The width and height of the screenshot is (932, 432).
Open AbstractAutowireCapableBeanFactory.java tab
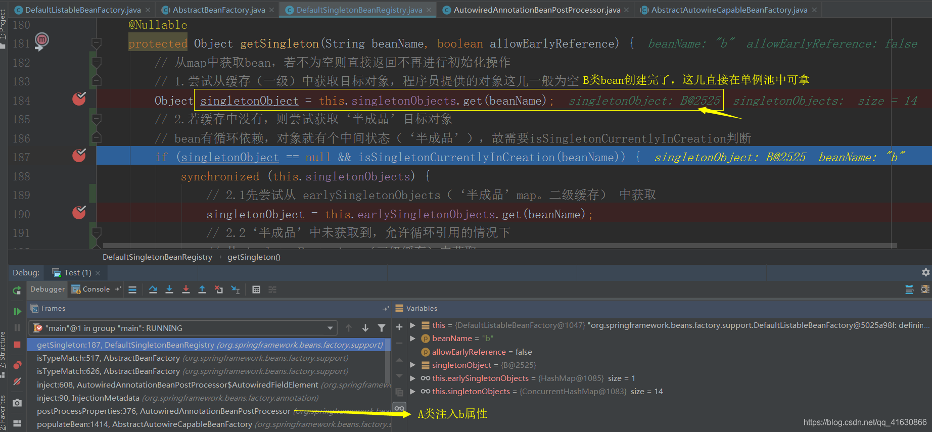pos(729,10)
